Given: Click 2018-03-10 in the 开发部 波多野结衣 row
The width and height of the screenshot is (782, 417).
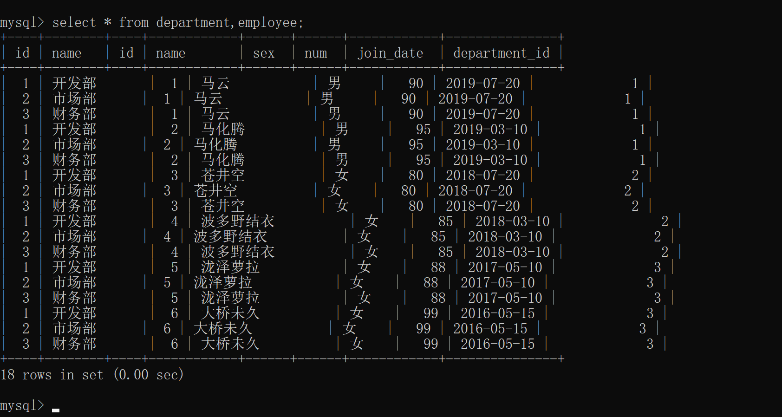Looking at the screenshot, I should point(513,221).
